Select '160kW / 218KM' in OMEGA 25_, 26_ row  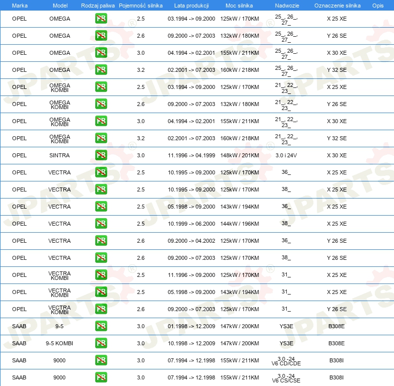(239, 70)
